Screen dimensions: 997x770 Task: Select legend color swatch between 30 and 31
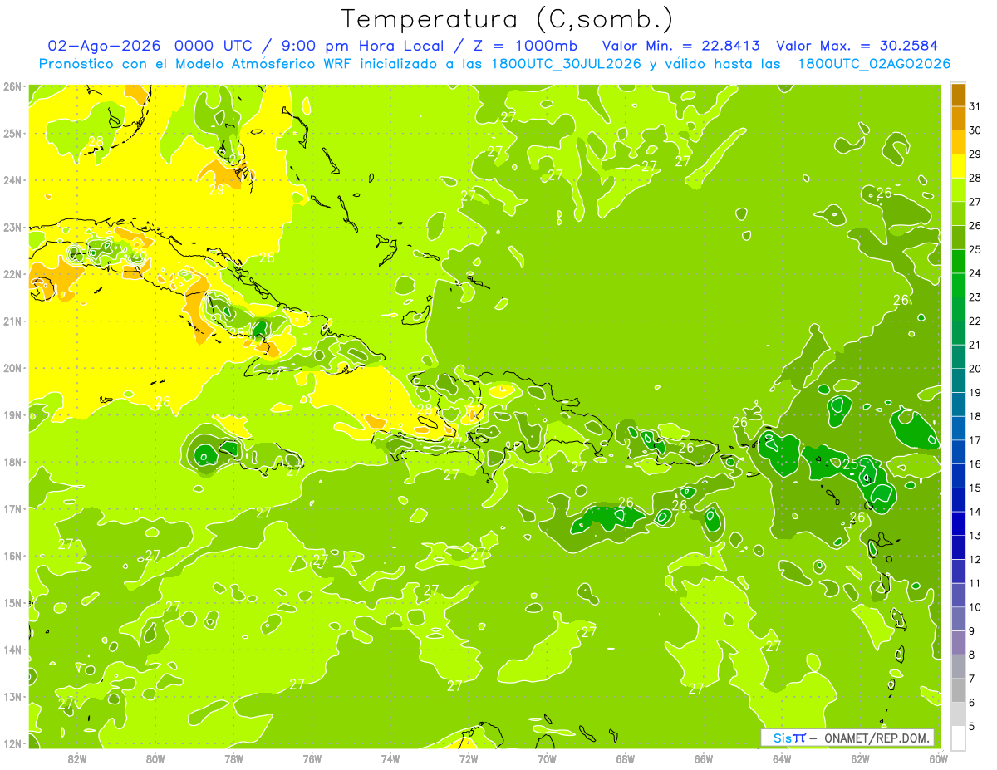pos(958,118)
